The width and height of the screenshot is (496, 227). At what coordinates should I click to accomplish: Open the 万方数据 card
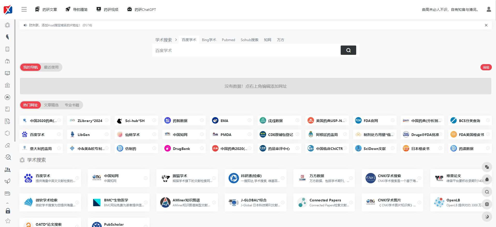pos(324,178)
